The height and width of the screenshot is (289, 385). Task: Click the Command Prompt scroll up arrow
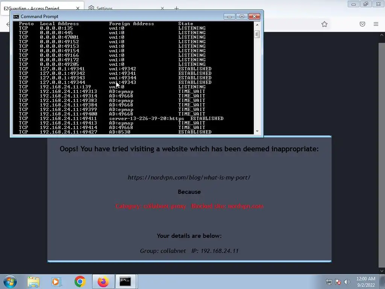coord(257,24)
